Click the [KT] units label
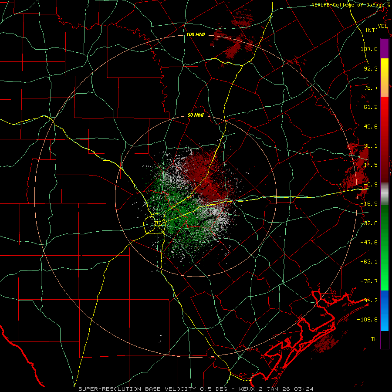The width and height of the screenshot is (392, 392). coord(372,30)
